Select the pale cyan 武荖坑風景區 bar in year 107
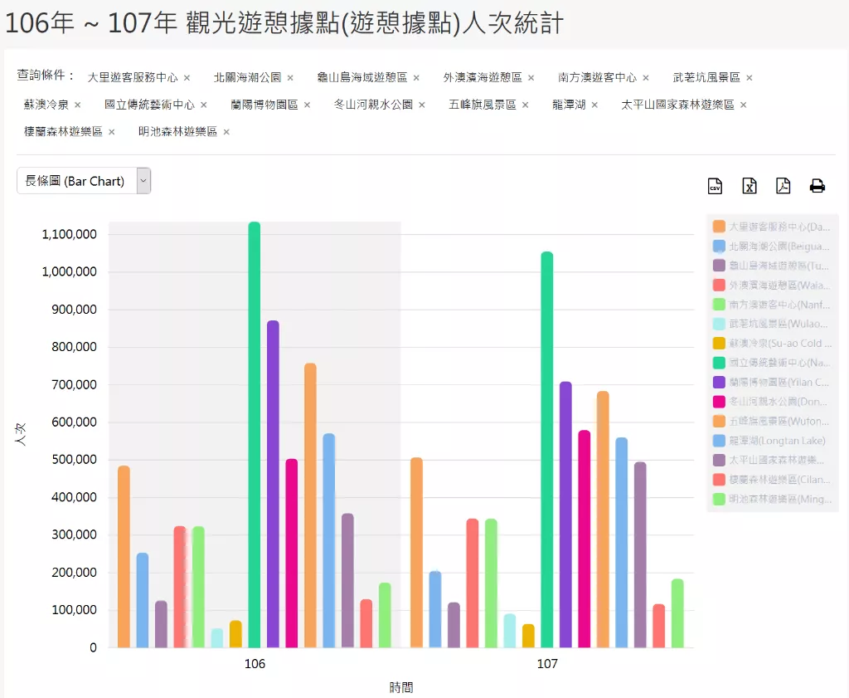Viewport: 849px width, 698px height. (x=510, y=631)
